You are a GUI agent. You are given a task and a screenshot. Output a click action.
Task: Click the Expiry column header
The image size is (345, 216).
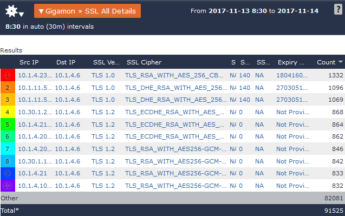(291, 62)
